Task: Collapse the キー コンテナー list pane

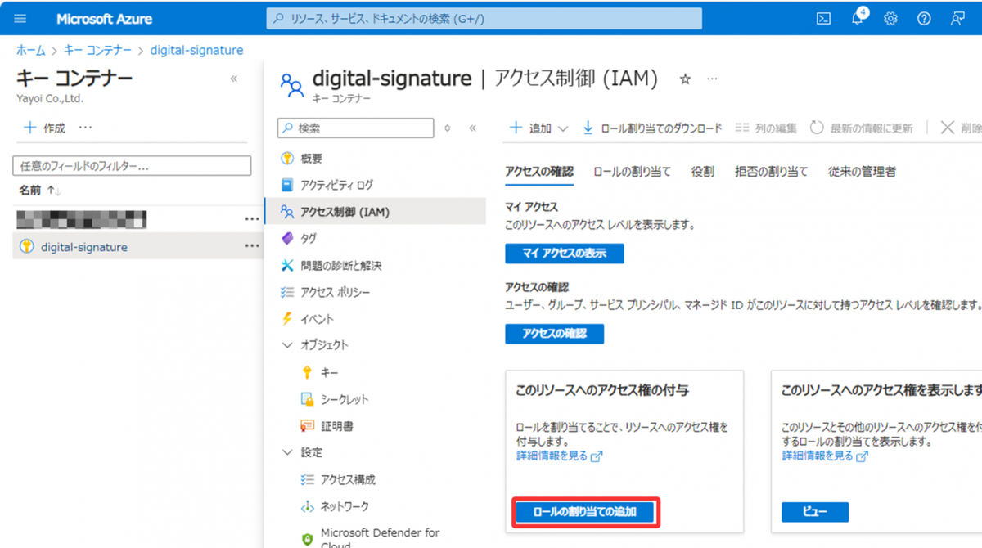Action: point(233,79)
